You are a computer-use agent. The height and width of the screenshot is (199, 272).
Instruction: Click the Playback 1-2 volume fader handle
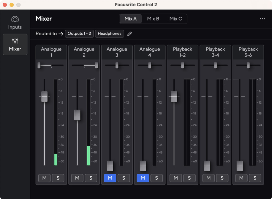click(174, 97)
